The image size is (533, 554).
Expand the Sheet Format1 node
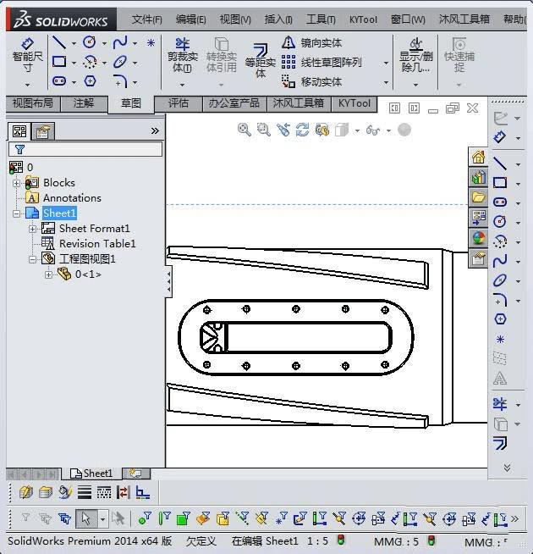[32, 229]
